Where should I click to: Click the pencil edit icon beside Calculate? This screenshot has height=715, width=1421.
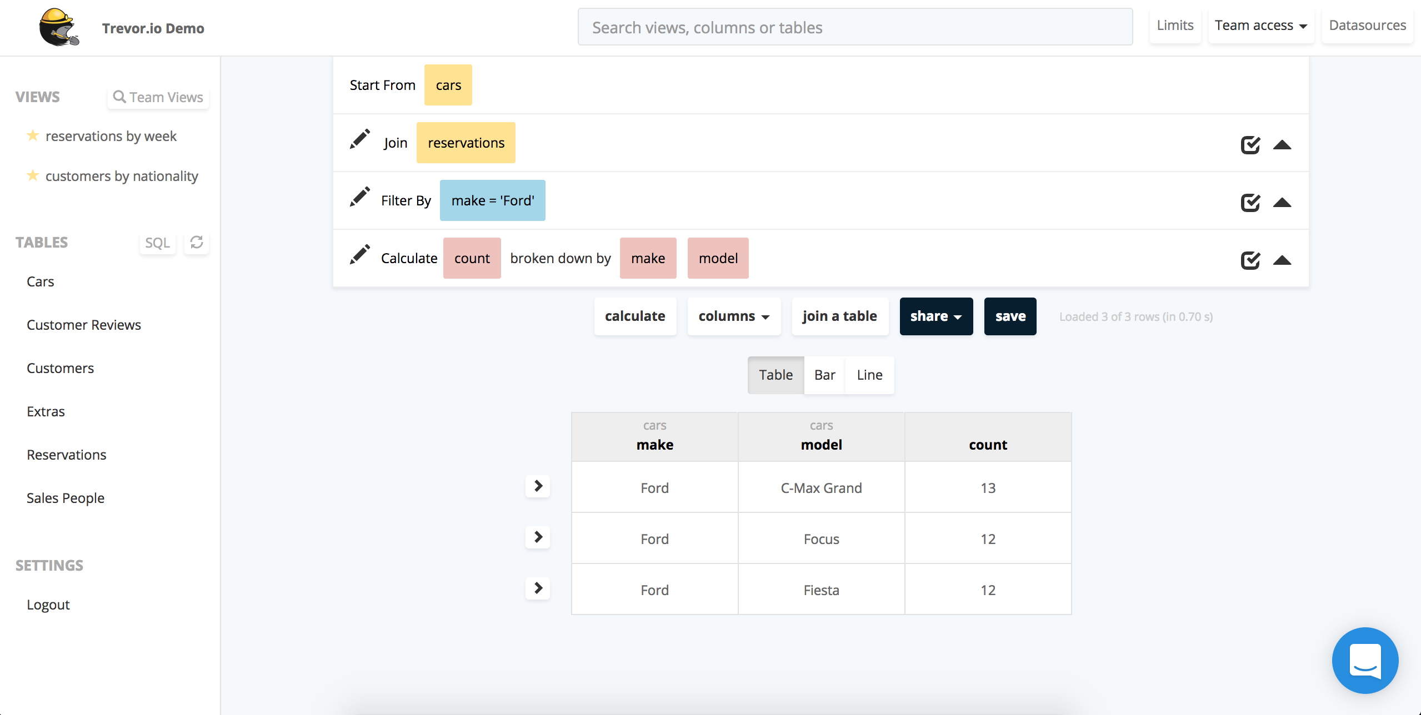[x=360, y=255]
